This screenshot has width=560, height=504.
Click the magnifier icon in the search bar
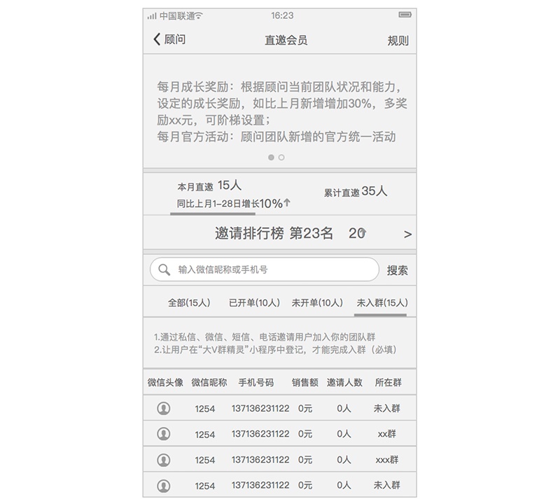(x=164, y=269)
